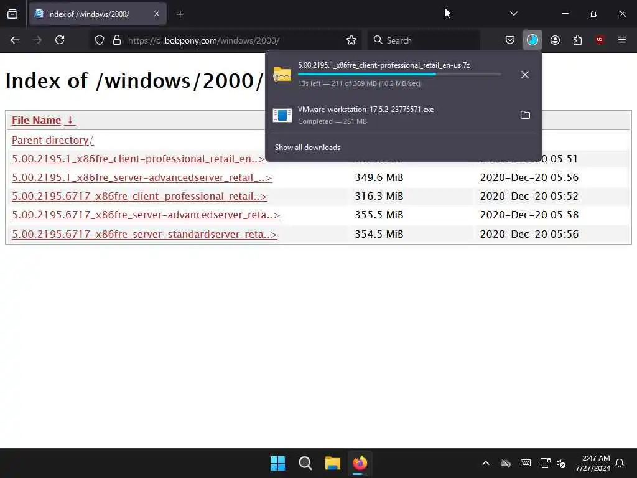
Task: View site security padlock info
Action: 117,40
